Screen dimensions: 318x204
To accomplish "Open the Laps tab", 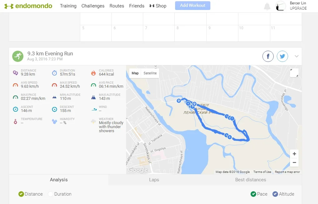I will pyautogui.click(x=154, y=180).
